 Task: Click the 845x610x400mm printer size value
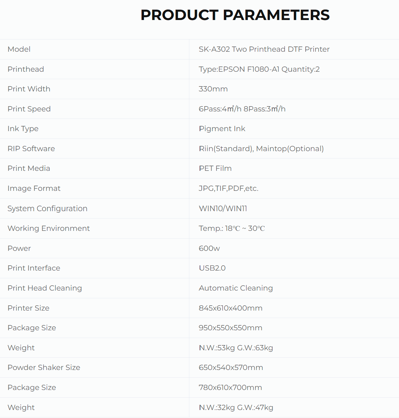(x=231, y=308)
